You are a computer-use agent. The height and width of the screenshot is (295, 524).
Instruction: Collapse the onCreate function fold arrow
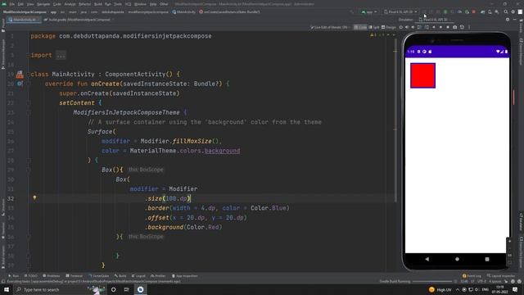(x=29, y=84)
